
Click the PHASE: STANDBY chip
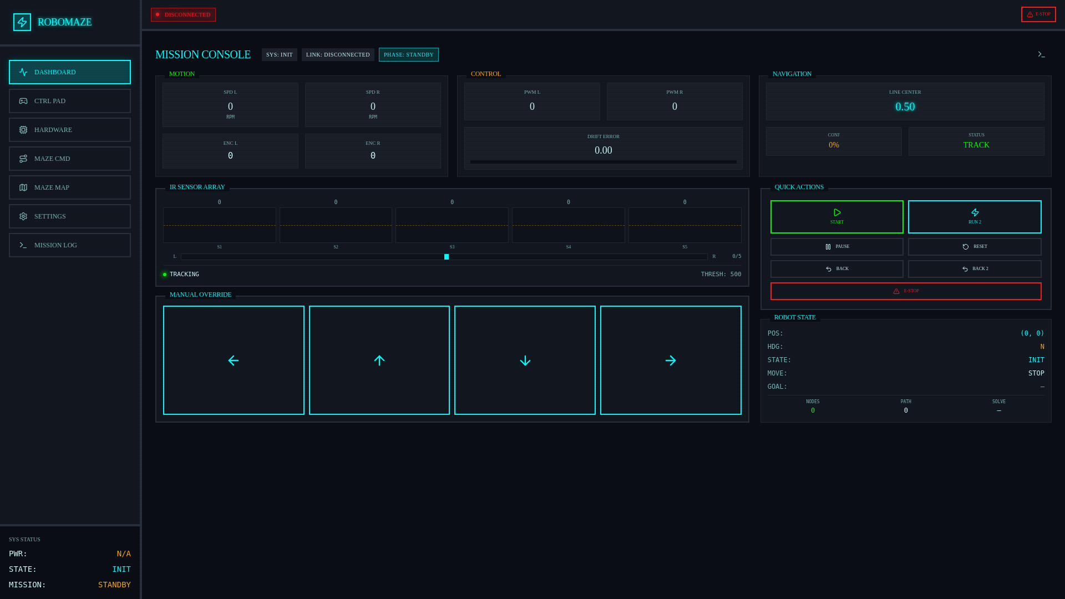(x=409, y=54)
